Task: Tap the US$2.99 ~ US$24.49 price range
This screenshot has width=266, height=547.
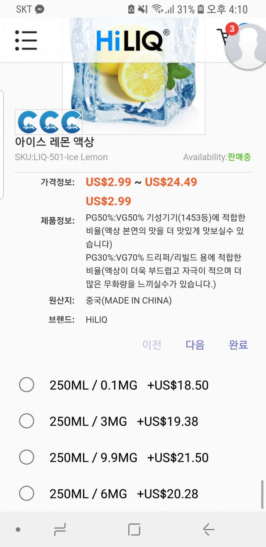Action: [141, 182]
